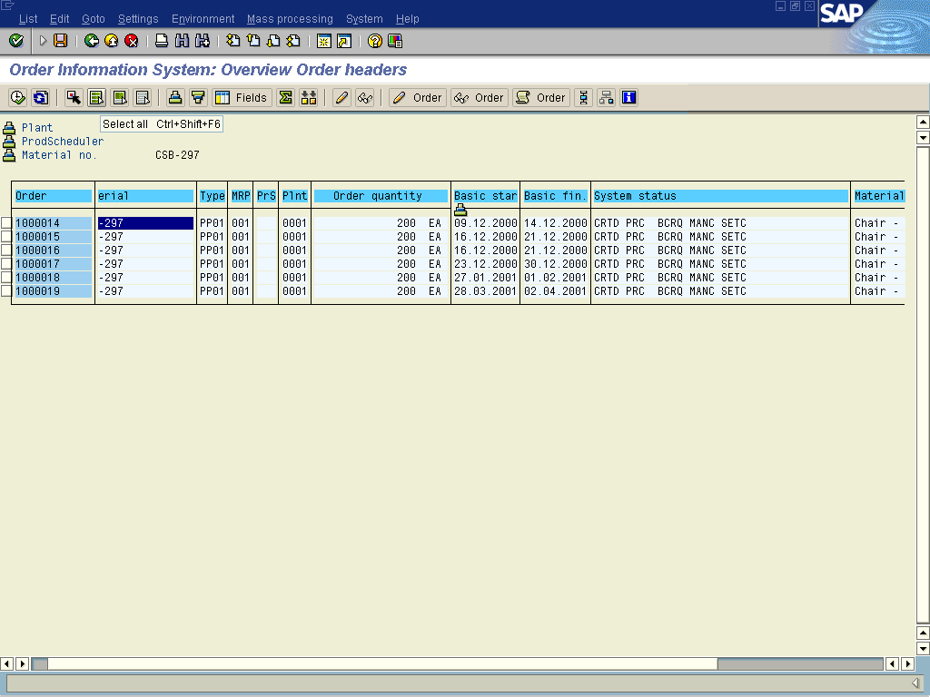Click the Select block icon
This screenshot has width=930, height=697.
point(120,98)
